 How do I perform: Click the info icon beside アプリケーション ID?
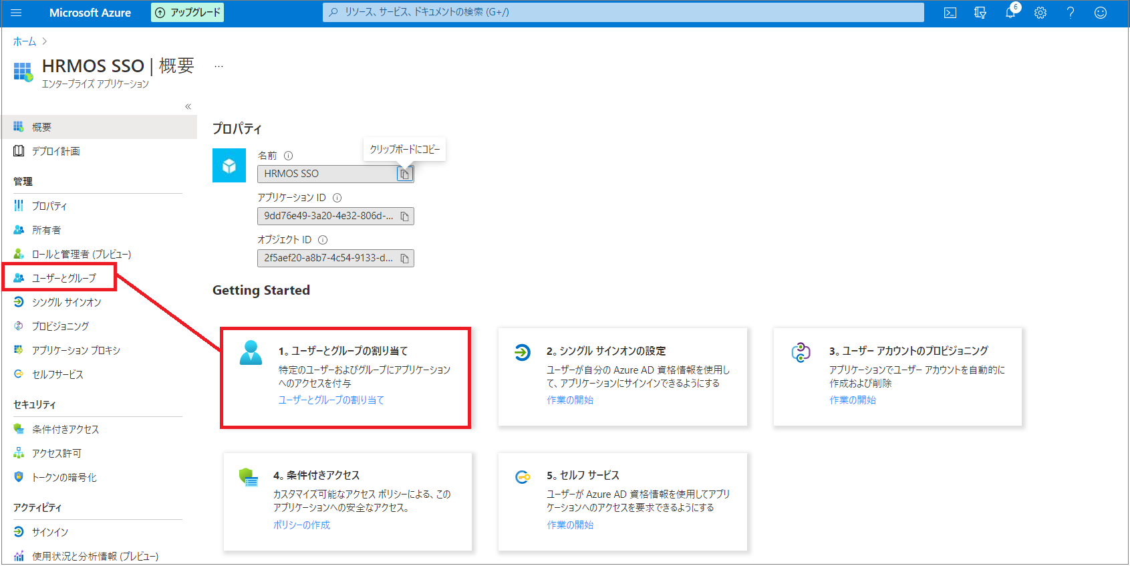pos(337,198)
